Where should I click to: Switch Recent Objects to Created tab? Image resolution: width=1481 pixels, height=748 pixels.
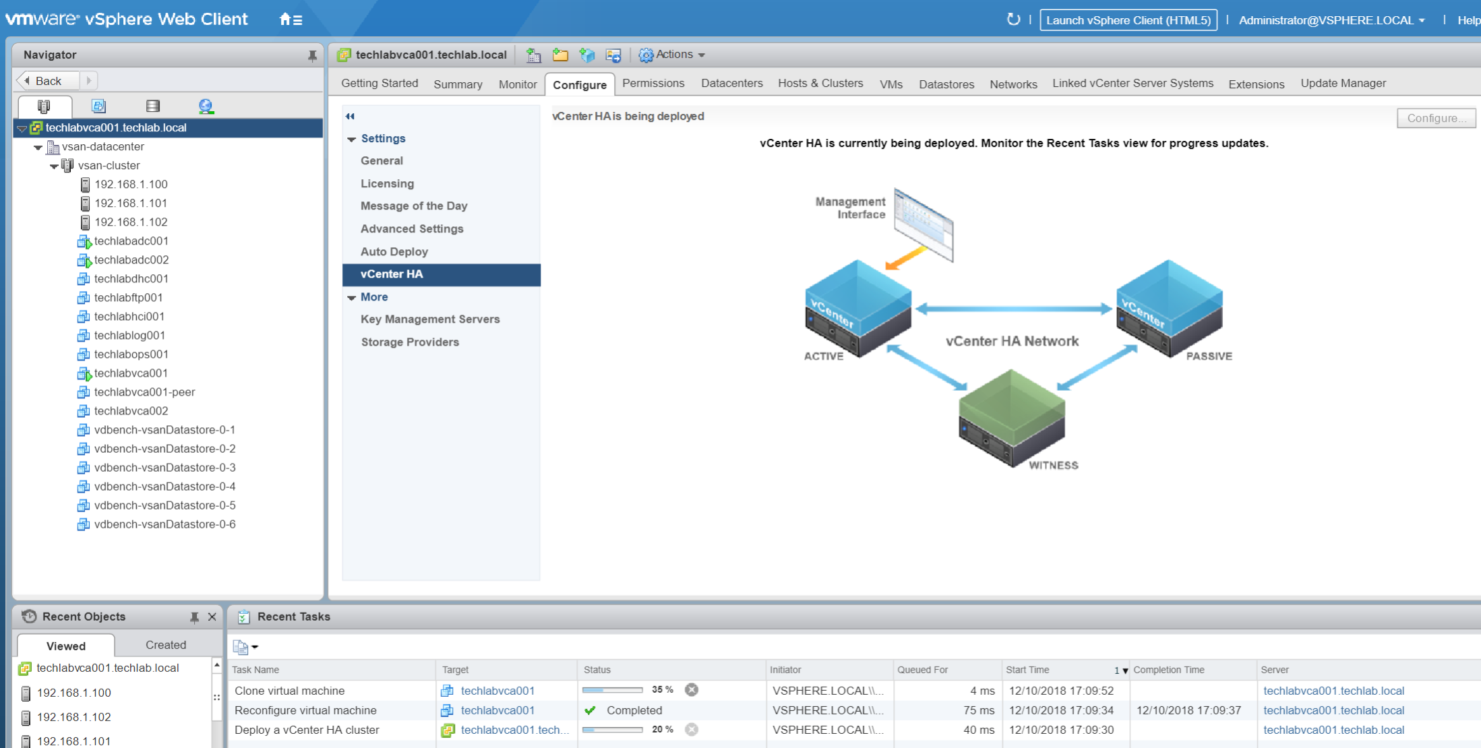(166, 645)
